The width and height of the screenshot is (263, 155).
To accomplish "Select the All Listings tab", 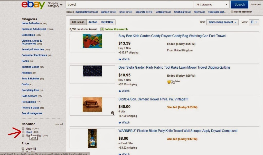I will pyautogui.click(x=78, y=22).
